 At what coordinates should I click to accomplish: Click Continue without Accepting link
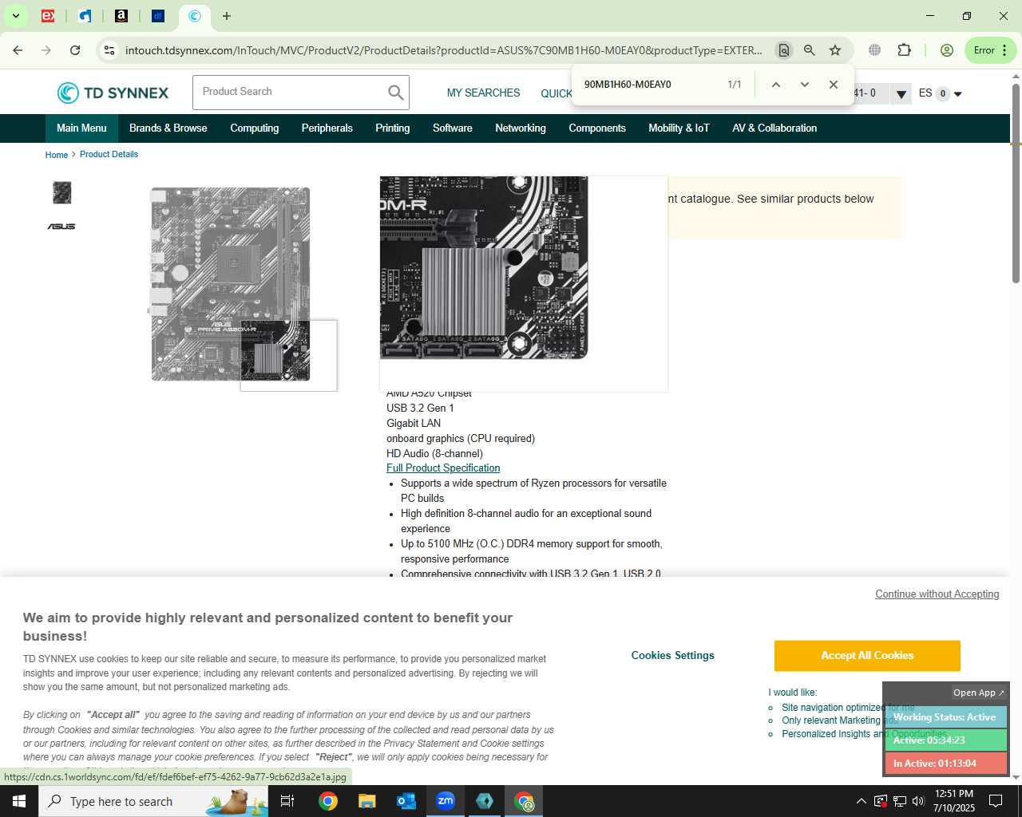(937, 594)
